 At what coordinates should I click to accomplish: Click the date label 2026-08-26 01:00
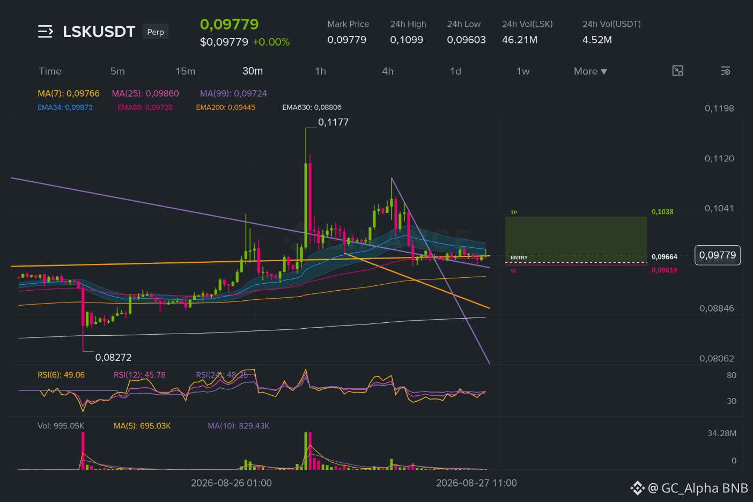pos(231,483)
